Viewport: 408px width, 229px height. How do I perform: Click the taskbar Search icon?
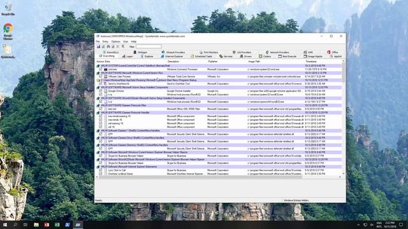pyautogui.click(x=15, y=225)
